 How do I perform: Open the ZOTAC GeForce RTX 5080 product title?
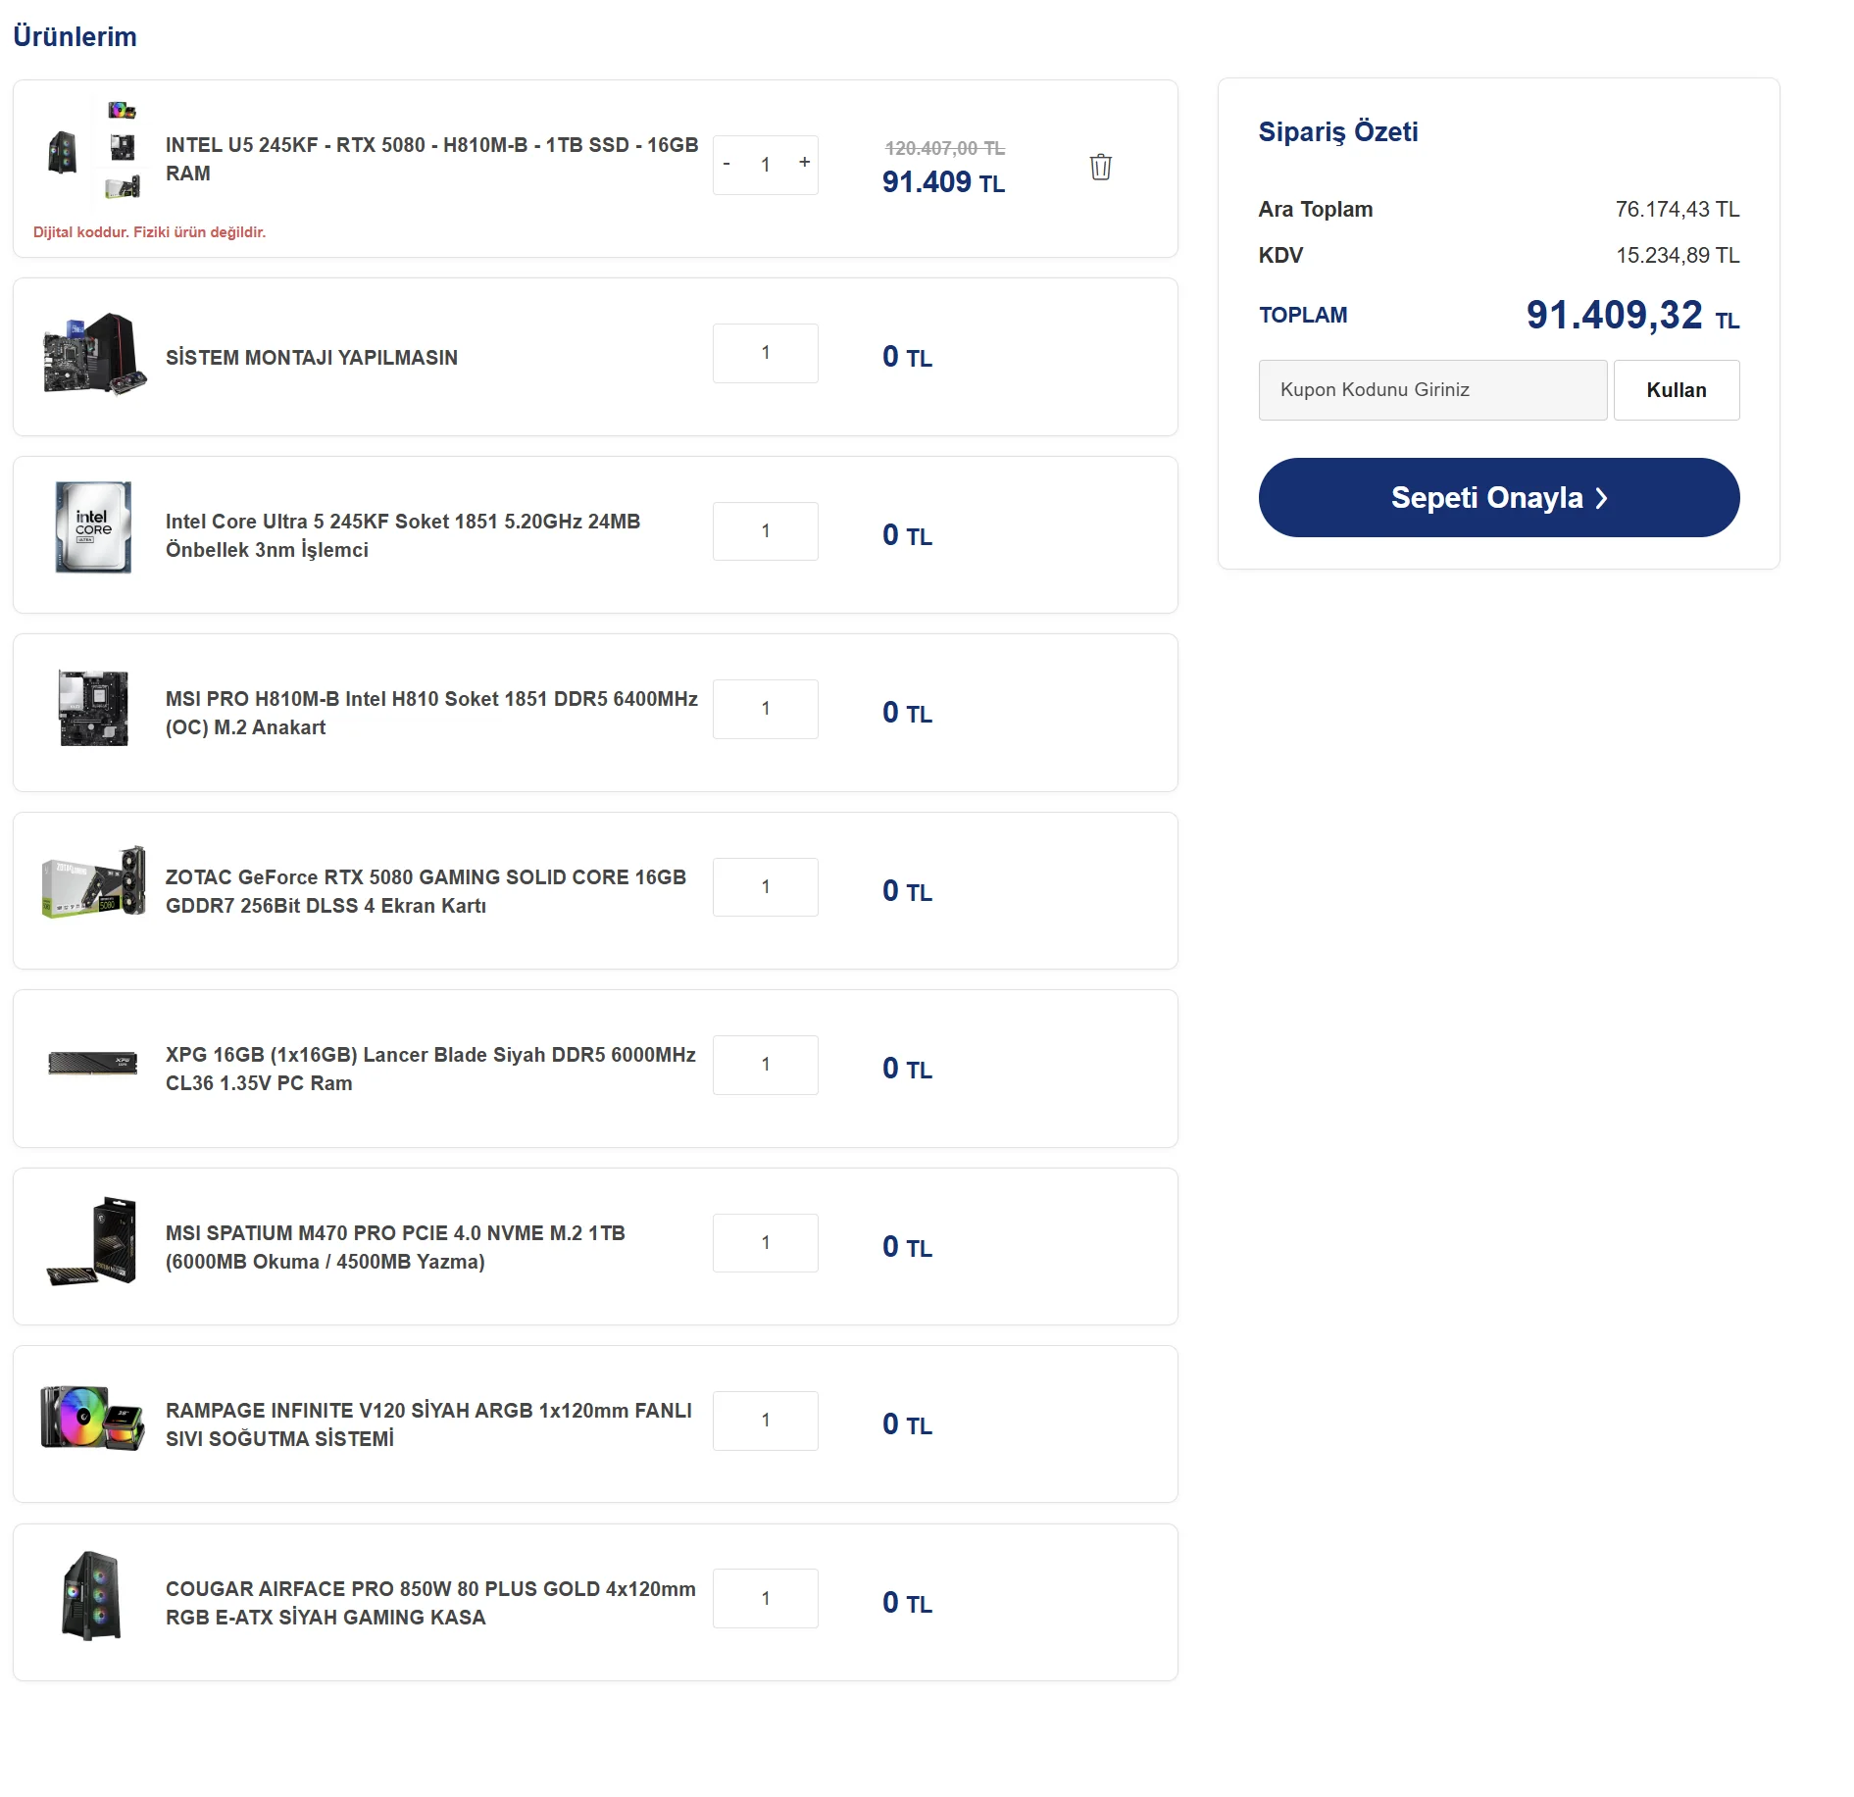[426, 891]
